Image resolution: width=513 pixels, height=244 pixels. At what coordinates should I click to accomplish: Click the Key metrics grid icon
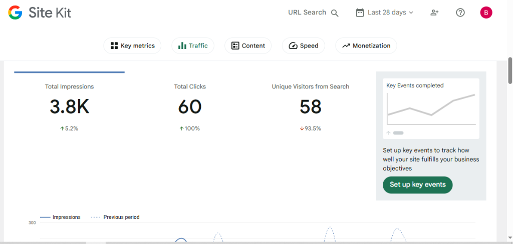tap(114, 45)
